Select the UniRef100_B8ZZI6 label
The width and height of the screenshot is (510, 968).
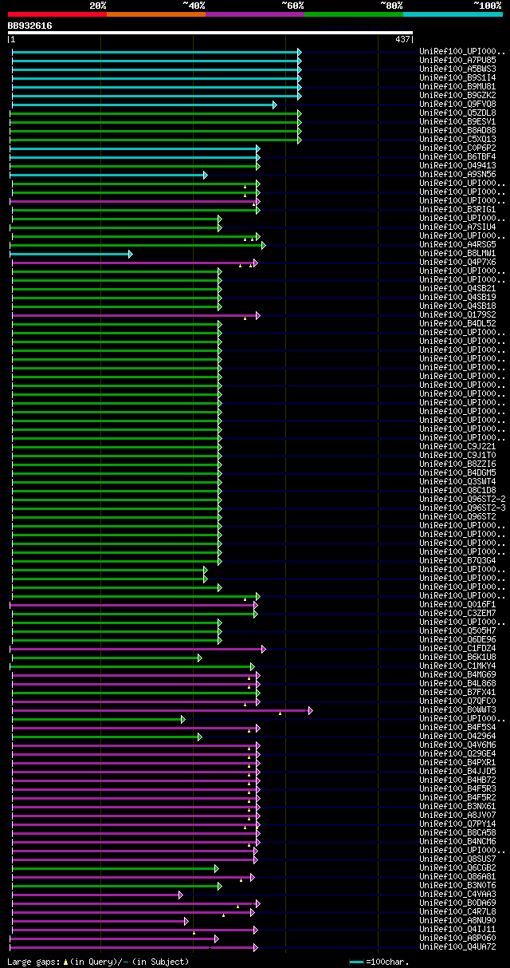(457, 464)
